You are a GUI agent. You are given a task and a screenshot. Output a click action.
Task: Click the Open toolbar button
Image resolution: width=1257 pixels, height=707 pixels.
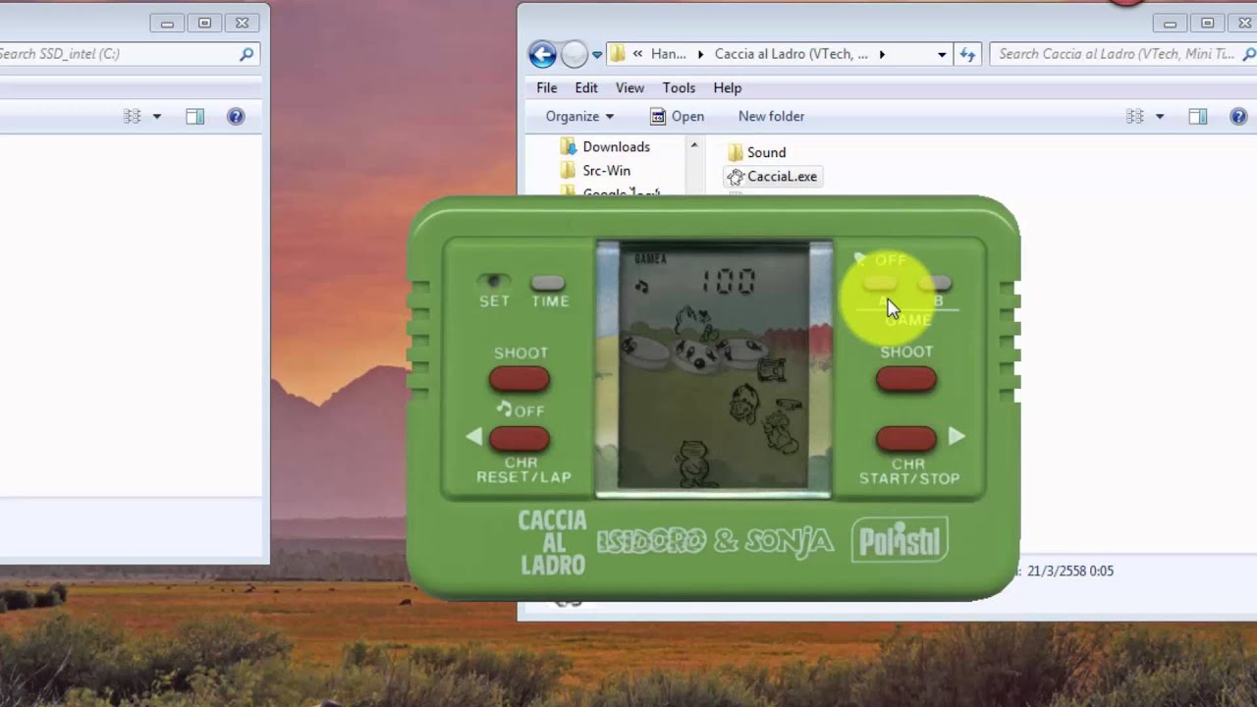click(678, 116)
